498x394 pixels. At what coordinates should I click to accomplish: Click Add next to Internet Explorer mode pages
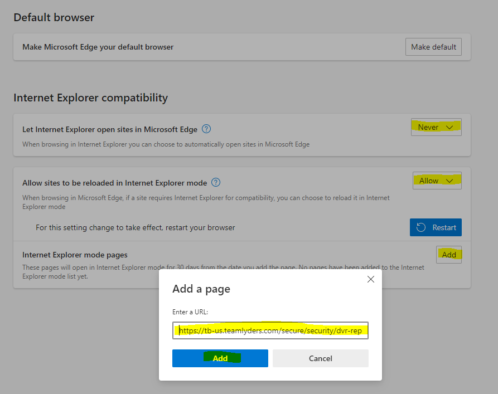(x=449, y=255)
